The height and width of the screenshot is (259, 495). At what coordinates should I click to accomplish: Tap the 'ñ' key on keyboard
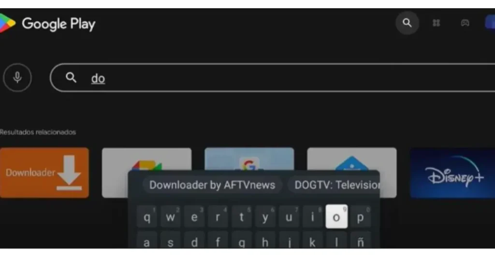point(360,240)
